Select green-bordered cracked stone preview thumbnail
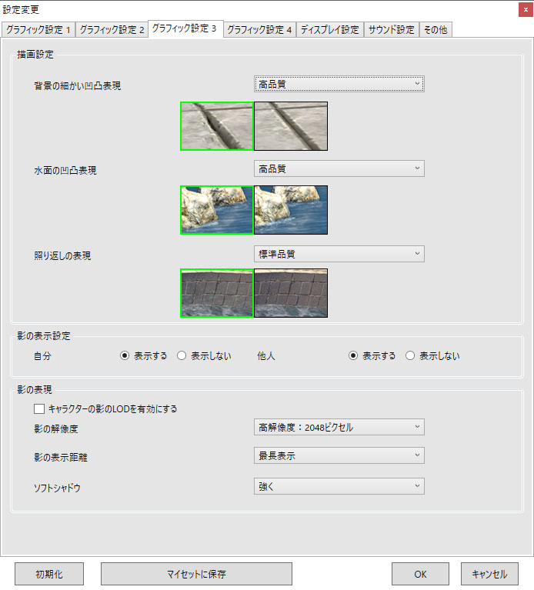This screenshot has height=590, width=534. 217,126
